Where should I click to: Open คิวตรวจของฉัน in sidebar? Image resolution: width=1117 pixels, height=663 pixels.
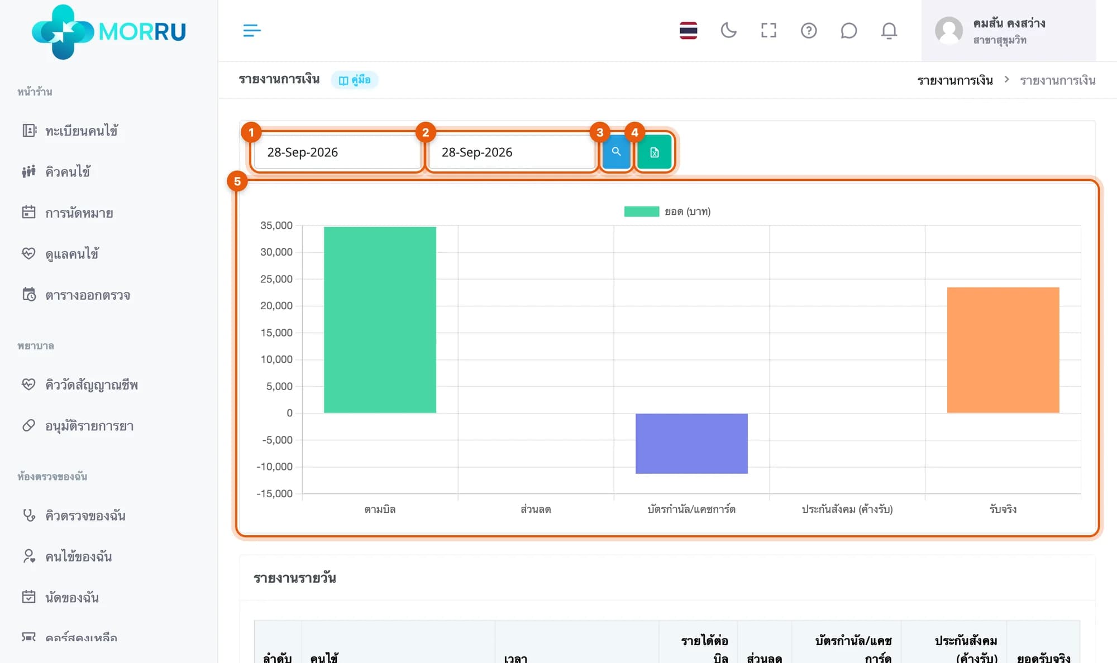pyautogui.click(x=85, y=515)
